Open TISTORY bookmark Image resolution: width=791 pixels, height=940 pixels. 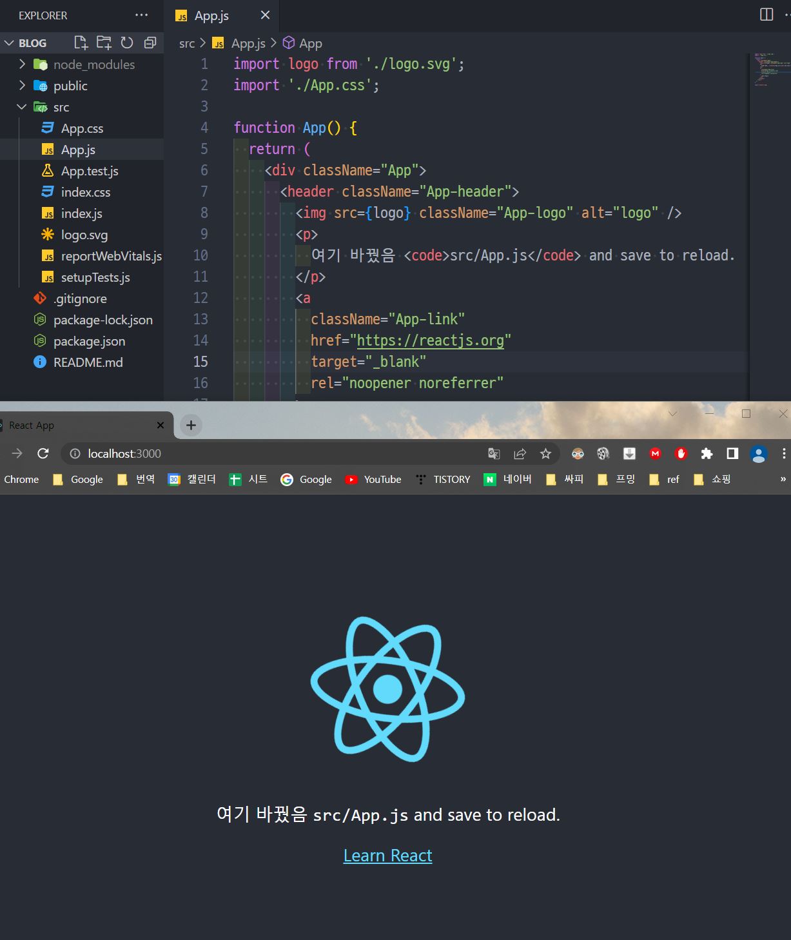443,480
